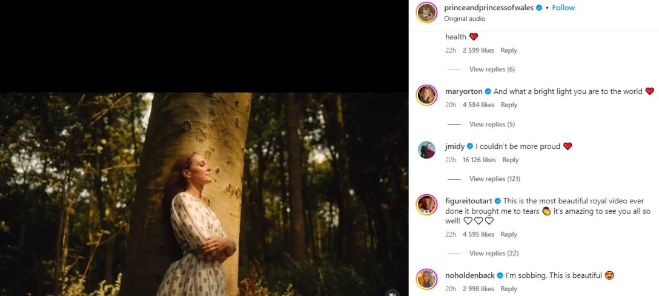Expand View replies (5) under maryorton
This screenshot has height=296, width=659.
492,125
